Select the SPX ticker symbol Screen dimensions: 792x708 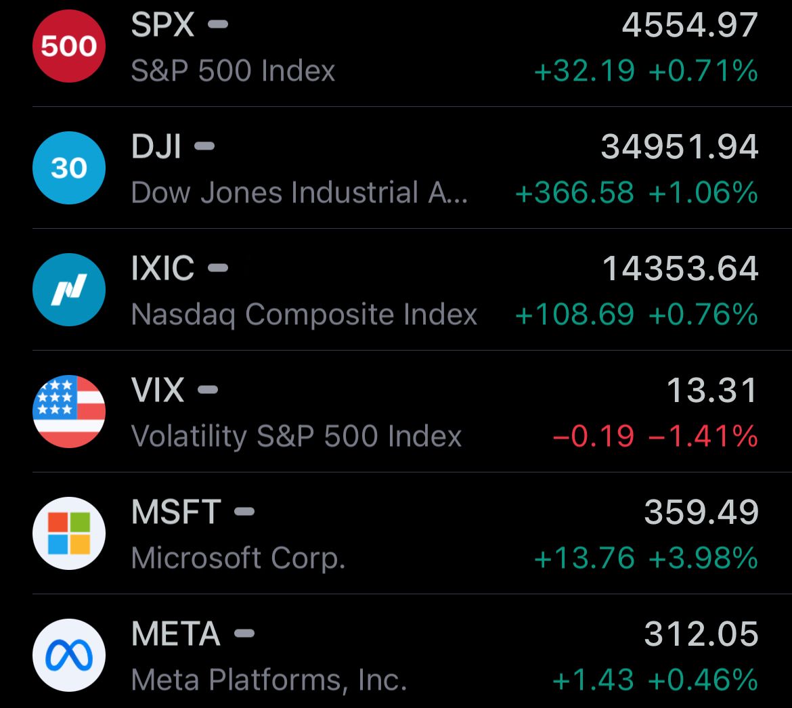click(x=162, y=24)
